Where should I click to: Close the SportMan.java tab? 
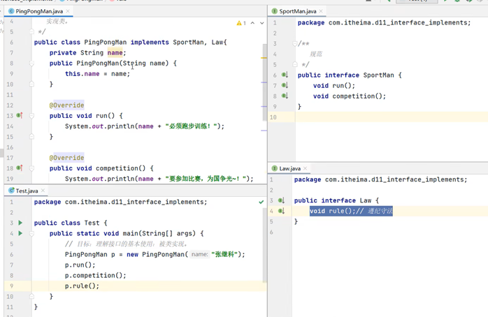tap(321, 11)
